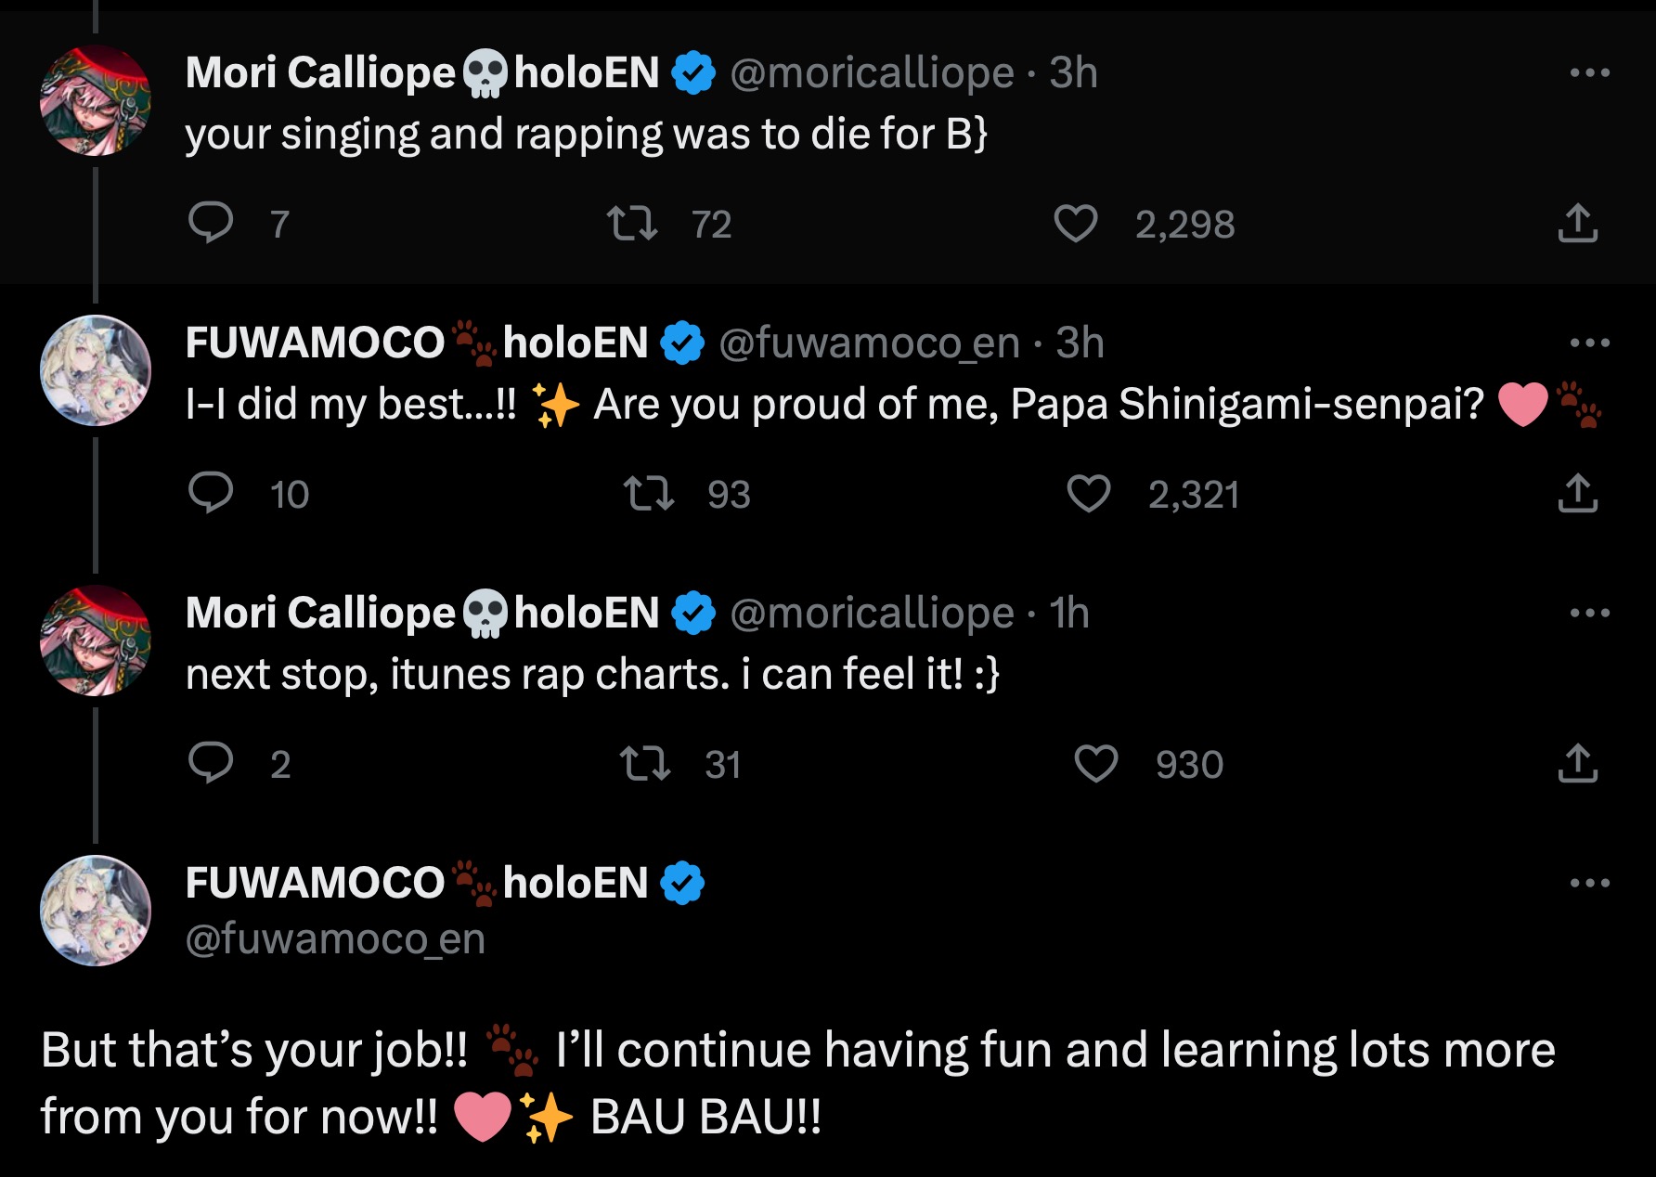Like FUWAMOCO's 'Papa Shinigami-senpai' tweet
The image size is (1656, 1177).
(x=1089, y=493)
